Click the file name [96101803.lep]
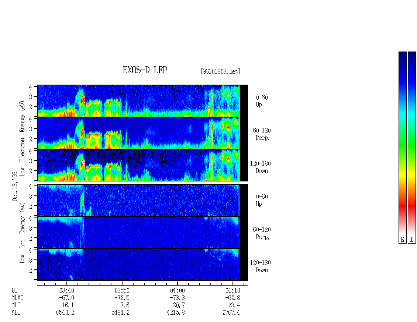 220,71
